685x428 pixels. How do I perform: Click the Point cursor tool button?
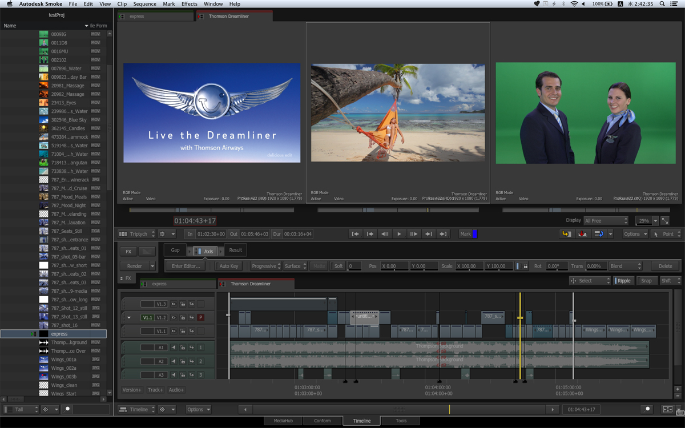pos(666,234)
